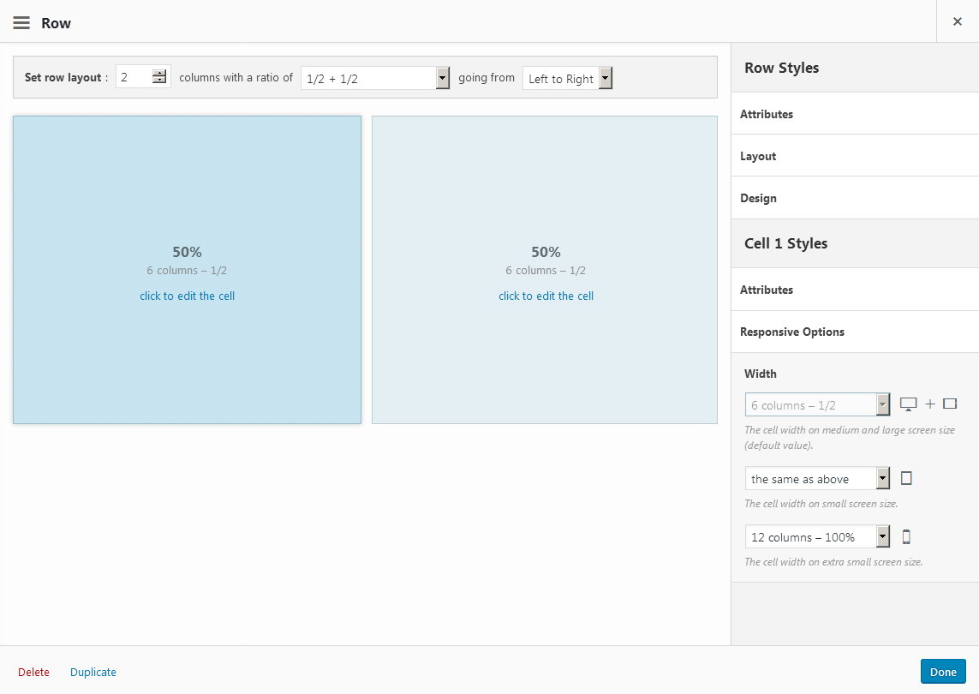Click 'Set row layout' label

click(63, 77)
